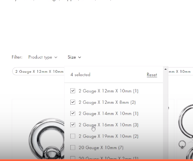
Task: Uncheck the 2 Gauge X 12mm X 10mm checkbox
Action: 73,91
